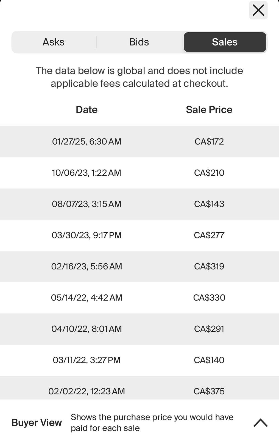Screen dimensions: 279x439
Task: Click the Date column header
Action: [87, 110]
